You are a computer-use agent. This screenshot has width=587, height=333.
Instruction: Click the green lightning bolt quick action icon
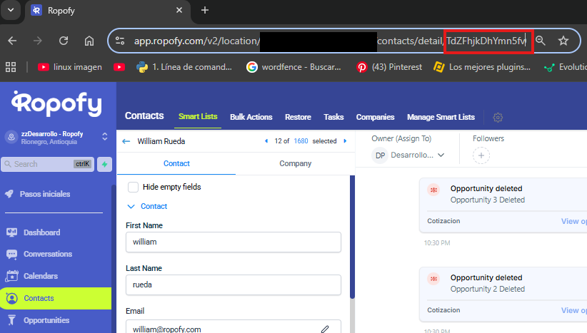pyautogui.click(x=104, y=164)
